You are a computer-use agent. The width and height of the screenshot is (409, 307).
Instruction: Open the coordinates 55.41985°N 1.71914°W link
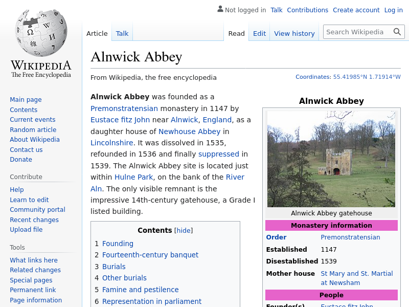coord(367,77)
